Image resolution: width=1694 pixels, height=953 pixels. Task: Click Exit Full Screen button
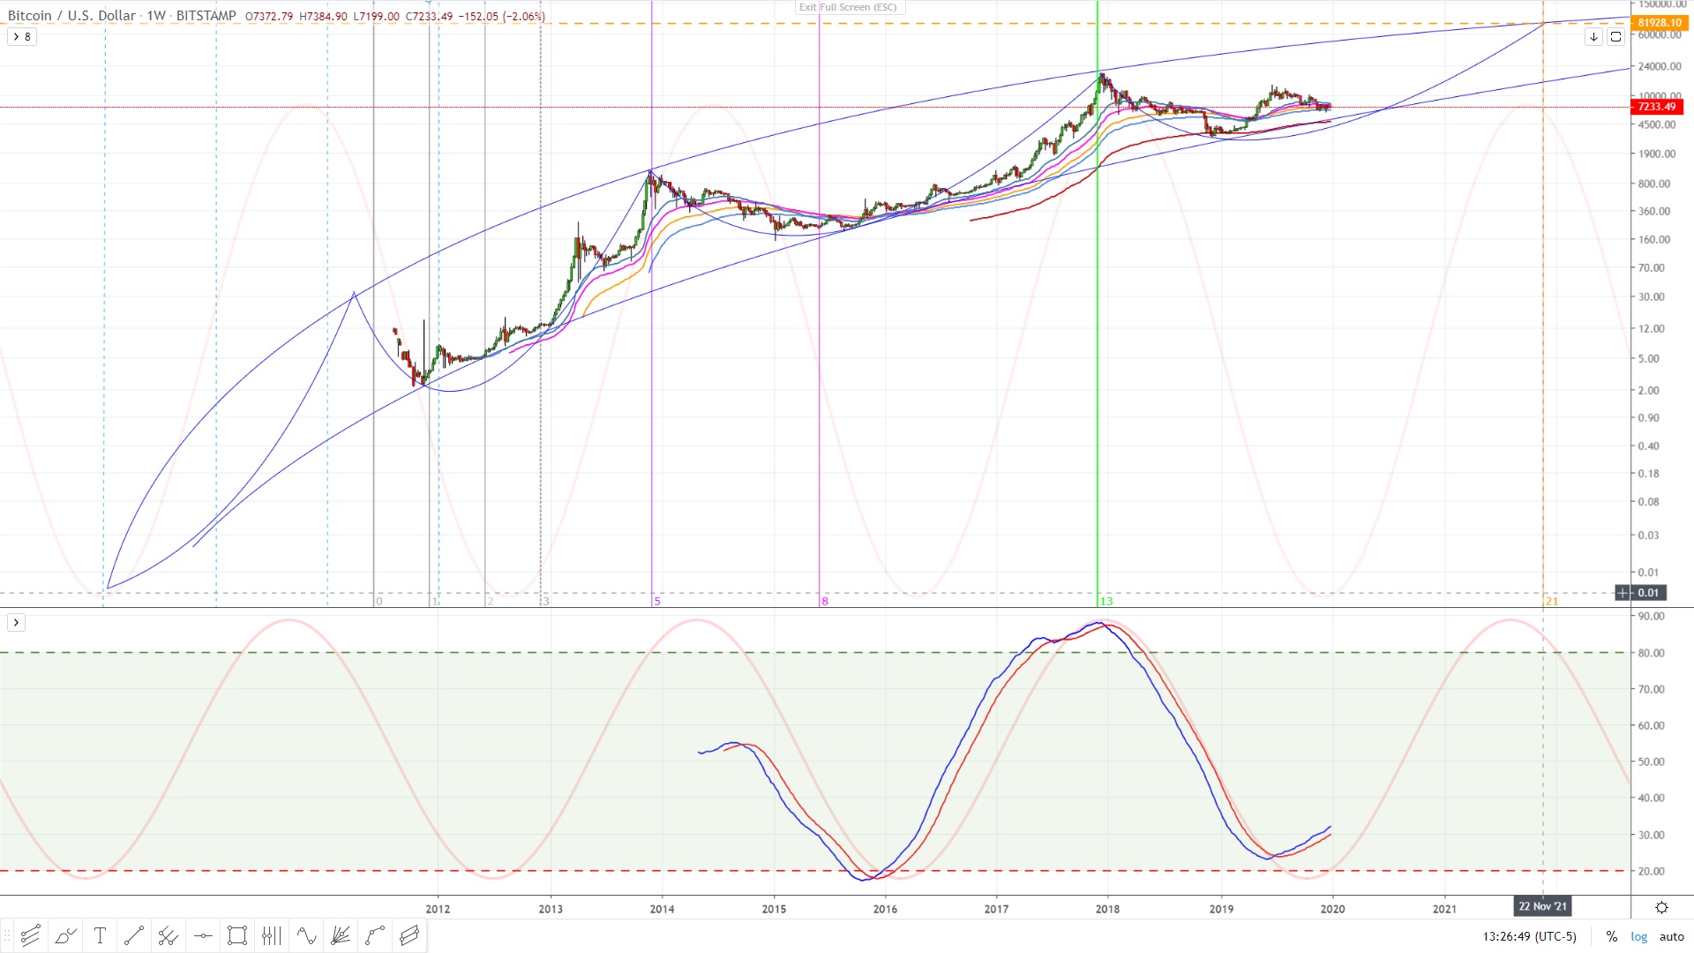(850, 7)
